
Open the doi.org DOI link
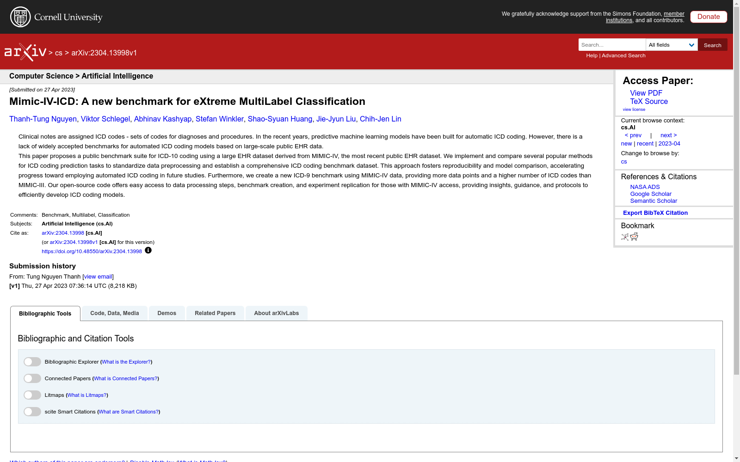click(x=92, y=251)
